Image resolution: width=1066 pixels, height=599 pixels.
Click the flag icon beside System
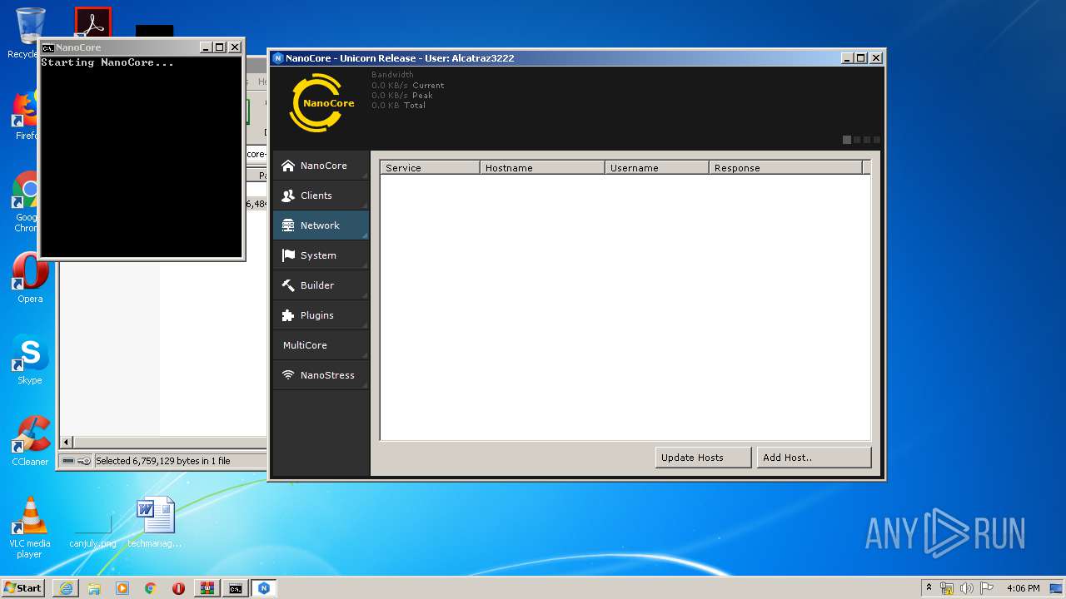(x=288, y=255)
